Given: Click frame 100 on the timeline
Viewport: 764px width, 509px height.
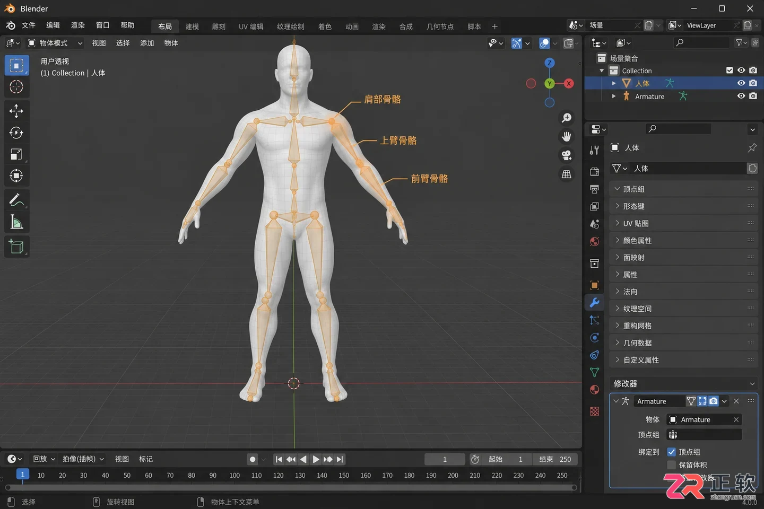Looking at the screenshot, I should [235, 475].
